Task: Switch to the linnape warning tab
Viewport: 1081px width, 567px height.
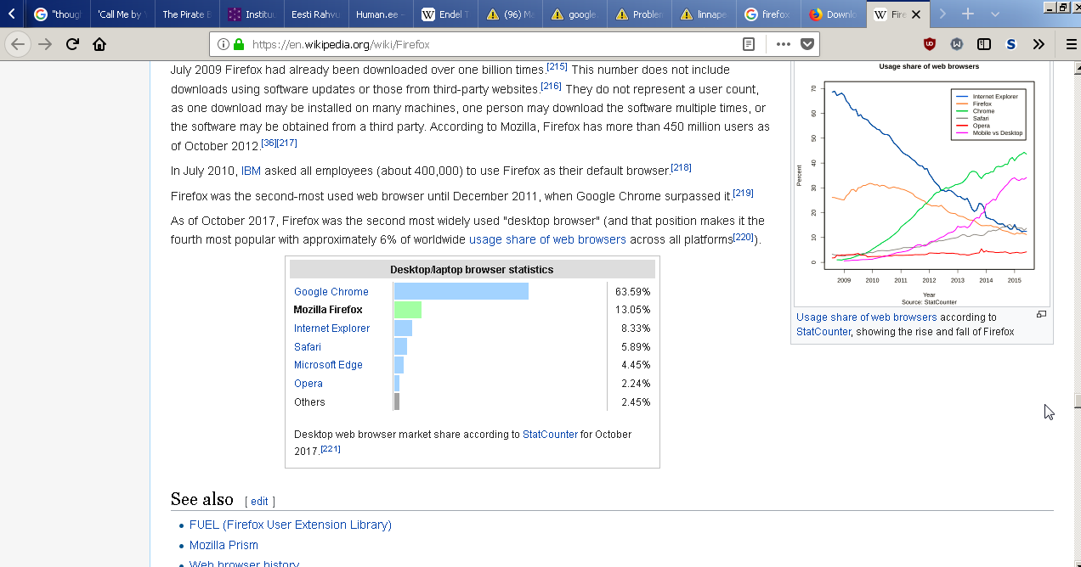Action: pos(704,14)
